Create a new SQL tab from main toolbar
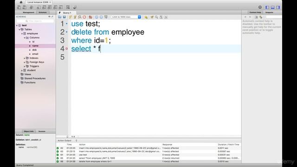Image resolution: width=297 pixels, height=167 pixels. (19, 7)
